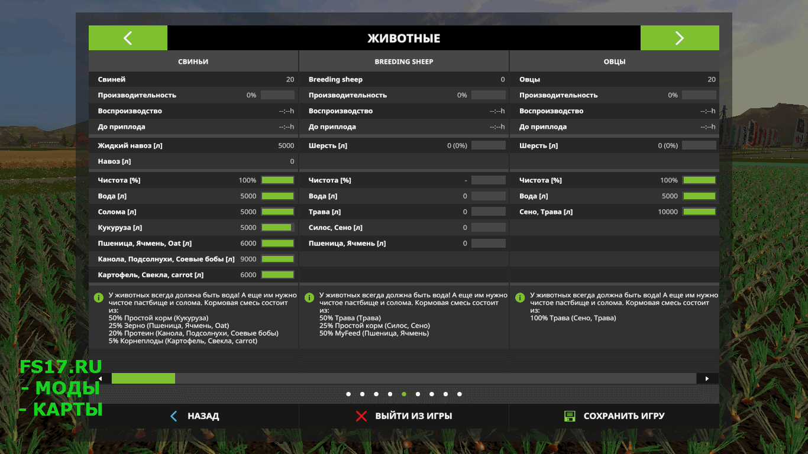Click the Навоз [л] label
This screenshot has width=808, height=454.
click(115, 161)
